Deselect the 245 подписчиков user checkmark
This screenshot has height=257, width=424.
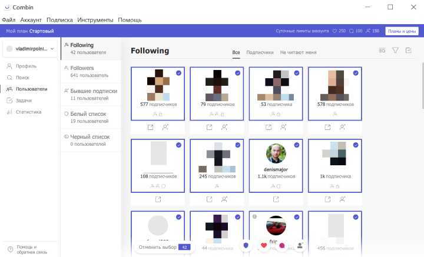(237, 145)
